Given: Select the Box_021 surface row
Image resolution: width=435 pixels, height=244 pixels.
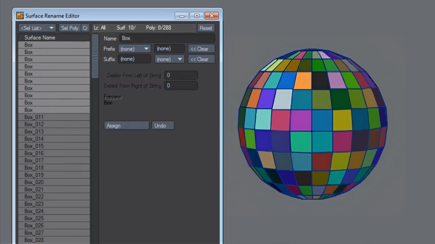Looking at the screenshot, I should [x=54, y=189].
